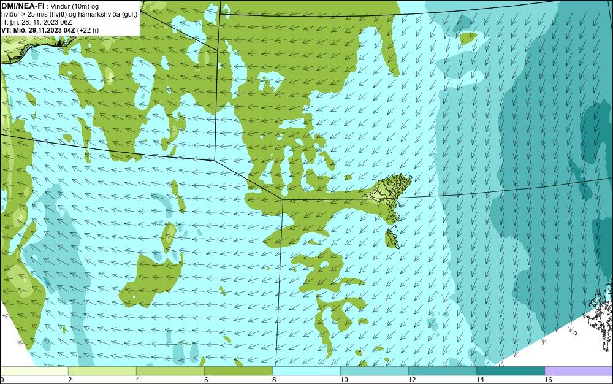Image resolution: width=613 pixels, height=384 pixels.
Task: Click the 8-10 m/s pale cyan swatch
Action: 306,371
